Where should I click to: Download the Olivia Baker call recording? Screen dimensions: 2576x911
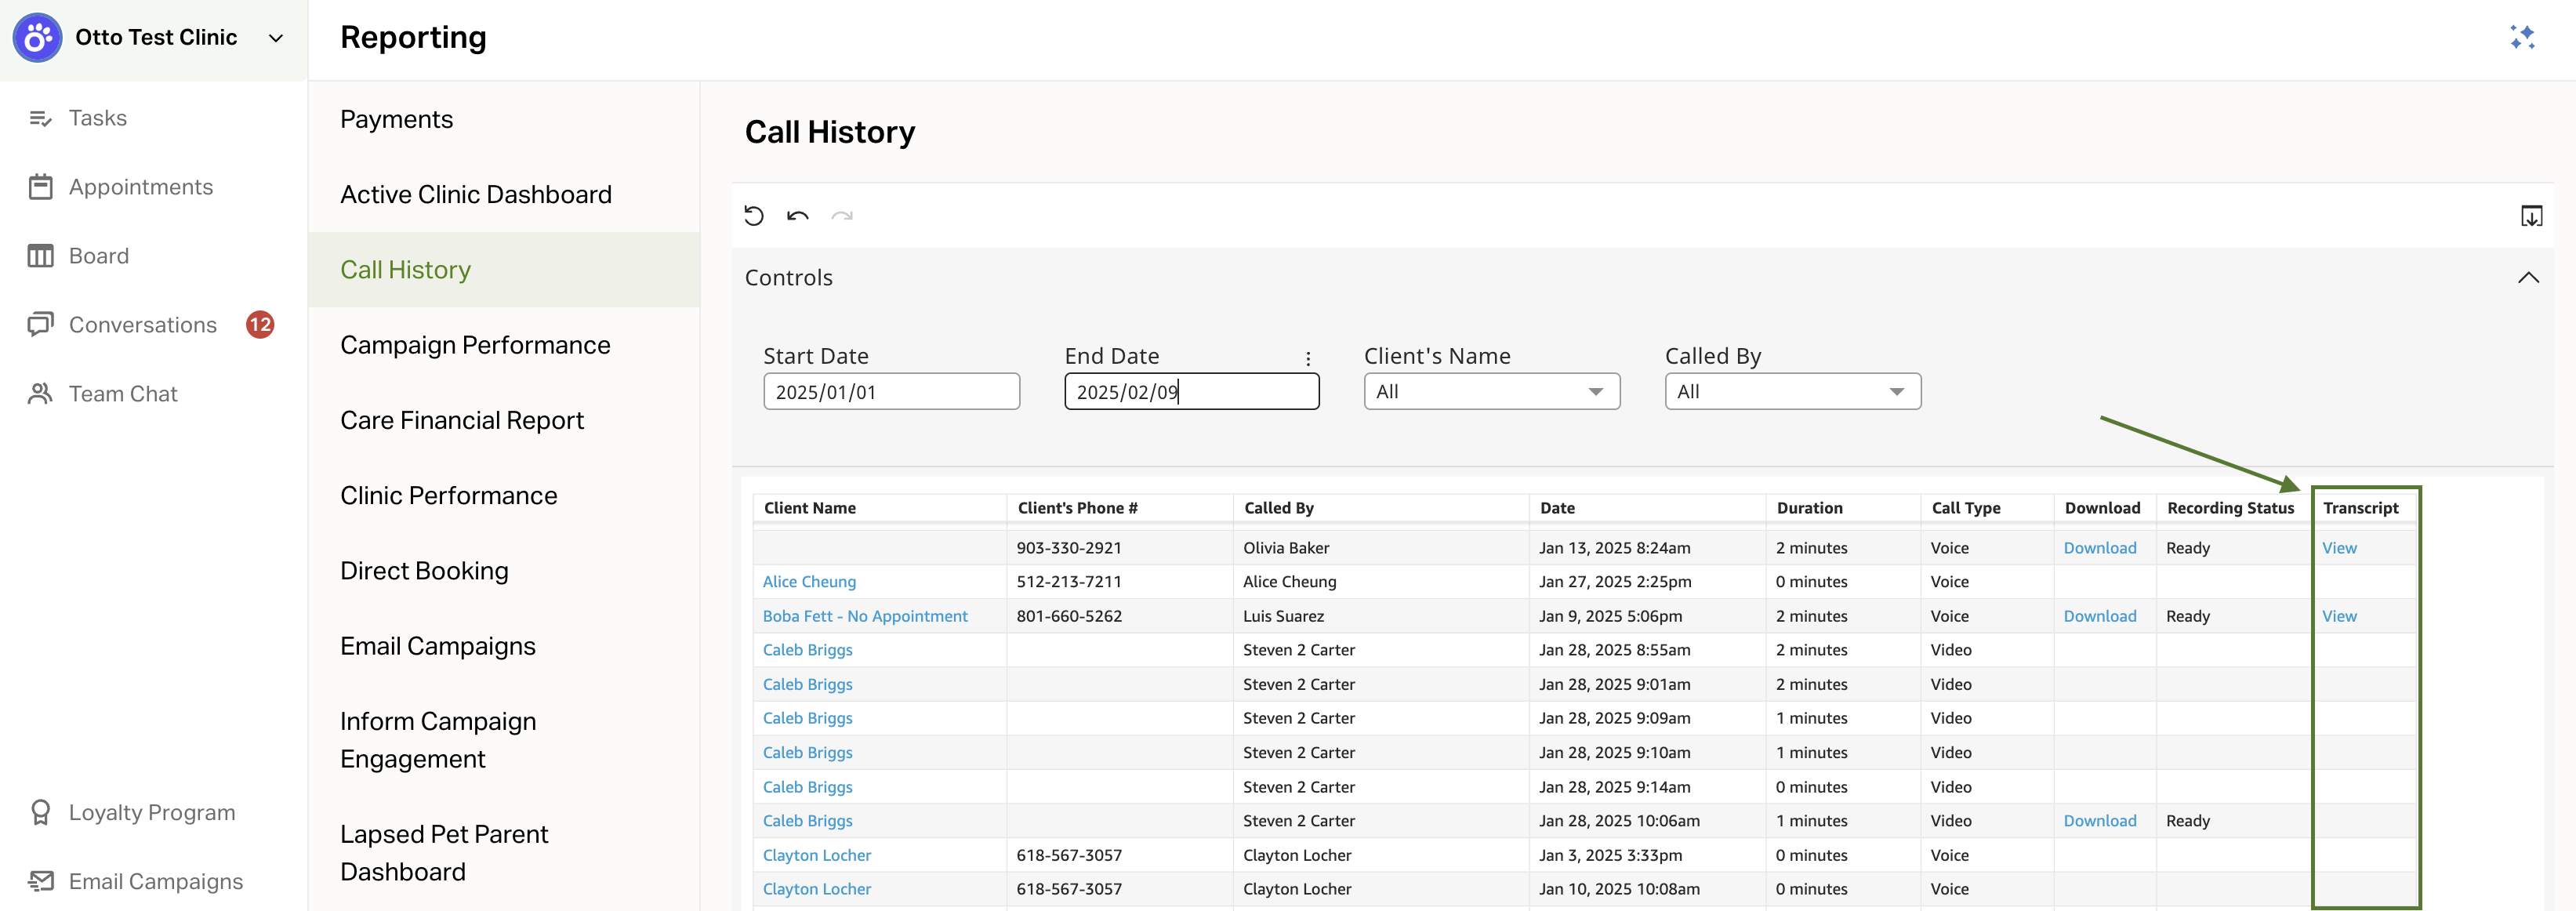coord(2099,548)
